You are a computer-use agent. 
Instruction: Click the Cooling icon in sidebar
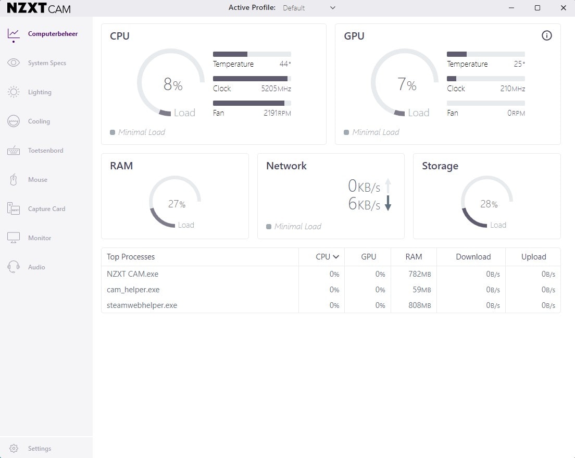point(14,121)
